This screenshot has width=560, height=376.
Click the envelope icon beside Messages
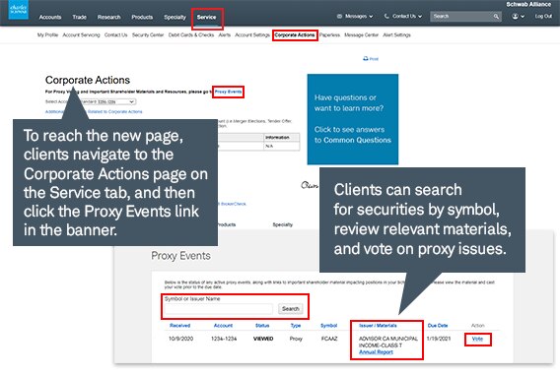tap(339, 17)
